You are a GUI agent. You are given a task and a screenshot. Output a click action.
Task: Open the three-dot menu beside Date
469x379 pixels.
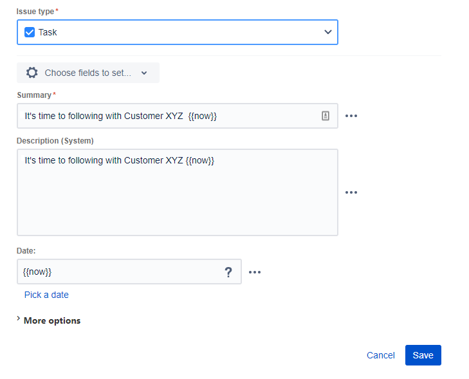tap(255, 272)
